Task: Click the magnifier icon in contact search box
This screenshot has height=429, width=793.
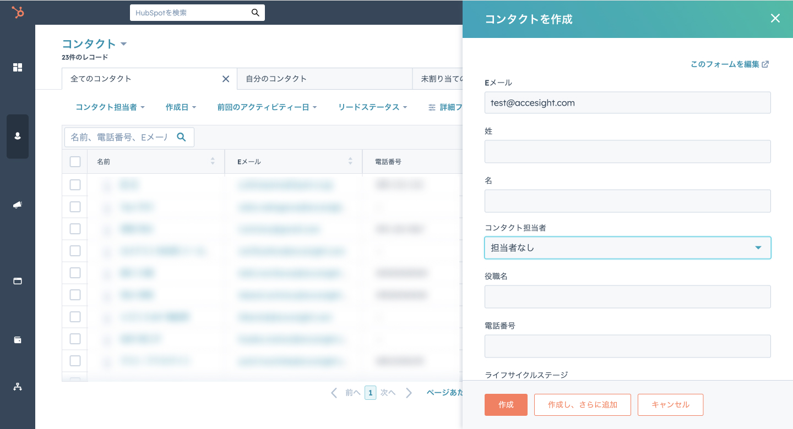Action: 181,137
